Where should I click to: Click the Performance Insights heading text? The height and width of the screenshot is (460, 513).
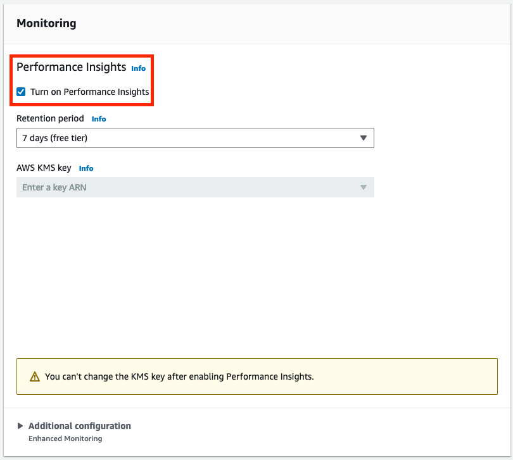coord(71,67)
